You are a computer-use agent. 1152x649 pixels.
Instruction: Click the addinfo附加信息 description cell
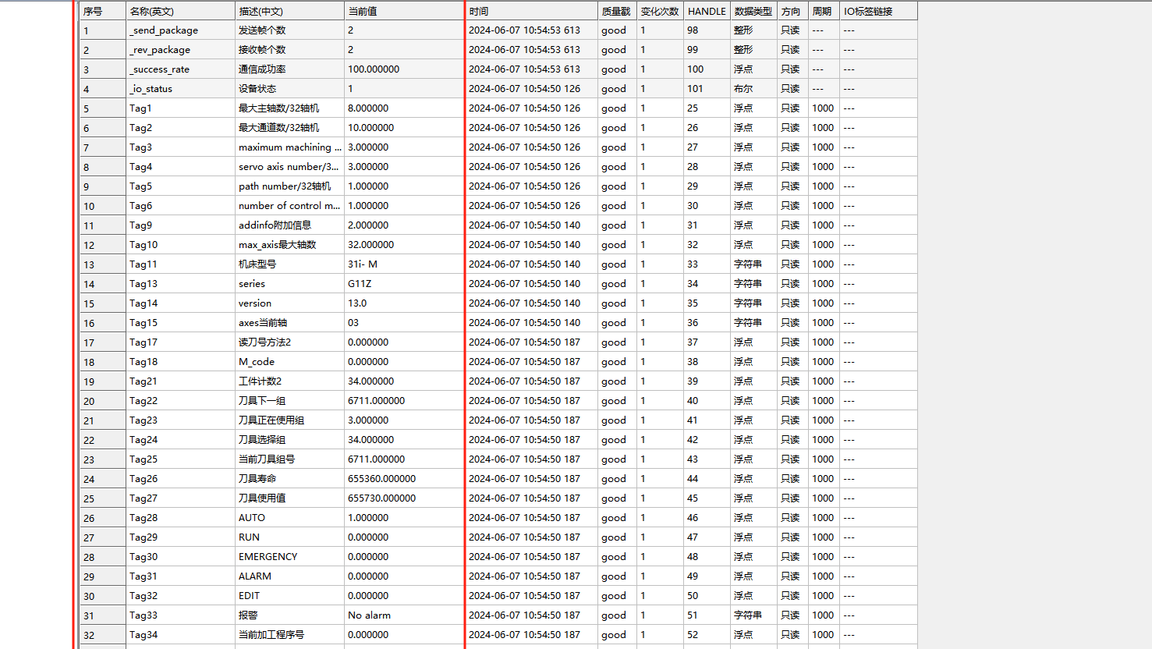coord(289,225)
